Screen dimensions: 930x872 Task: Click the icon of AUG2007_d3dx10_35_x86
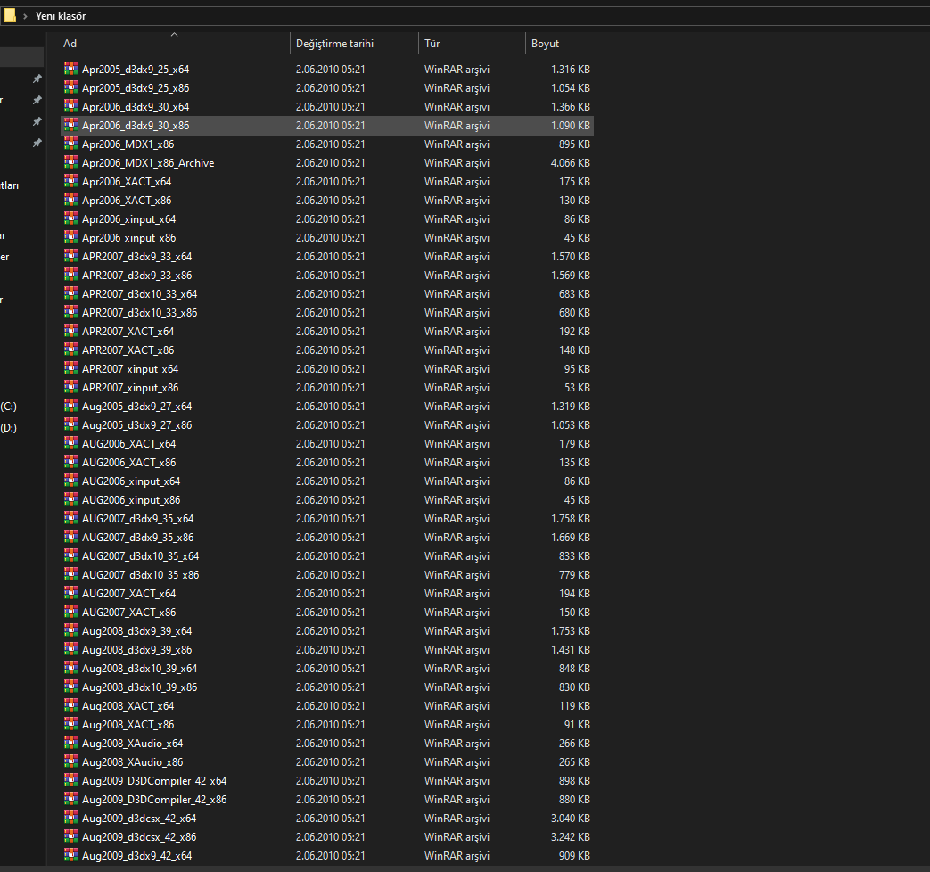(71, 574)
